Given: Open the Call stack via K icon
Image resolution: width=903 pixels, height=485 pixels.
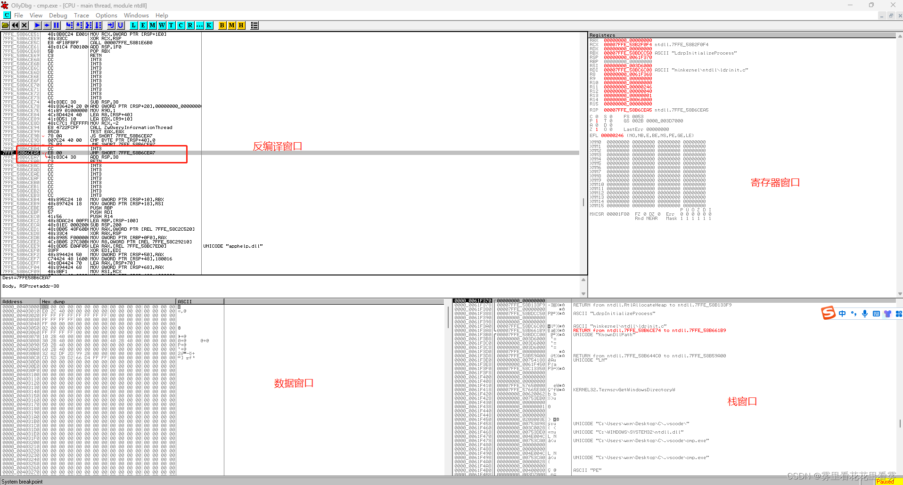Looking at the screenshot, I should [209, 25].
